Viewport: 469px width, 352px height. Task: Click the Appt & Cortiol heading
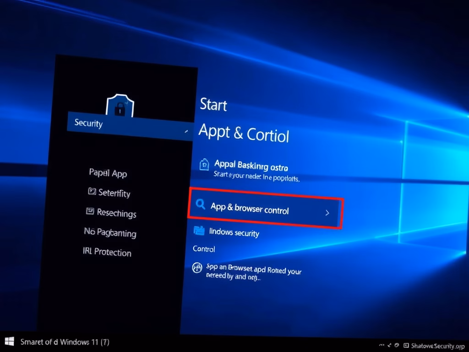coord(244,133)
